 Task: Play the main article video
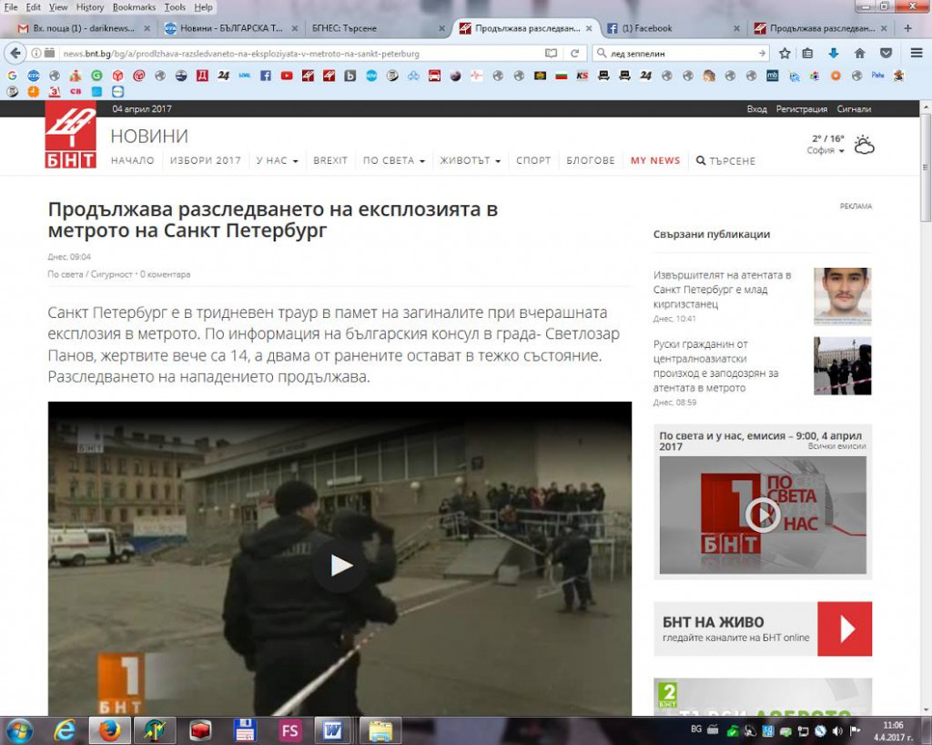click(340, 565)
